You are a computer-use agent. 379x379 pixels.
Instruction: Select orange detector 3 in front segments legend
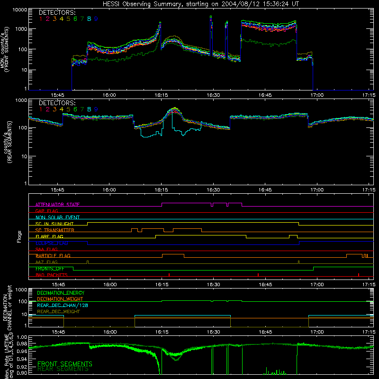tap(54, 19)
